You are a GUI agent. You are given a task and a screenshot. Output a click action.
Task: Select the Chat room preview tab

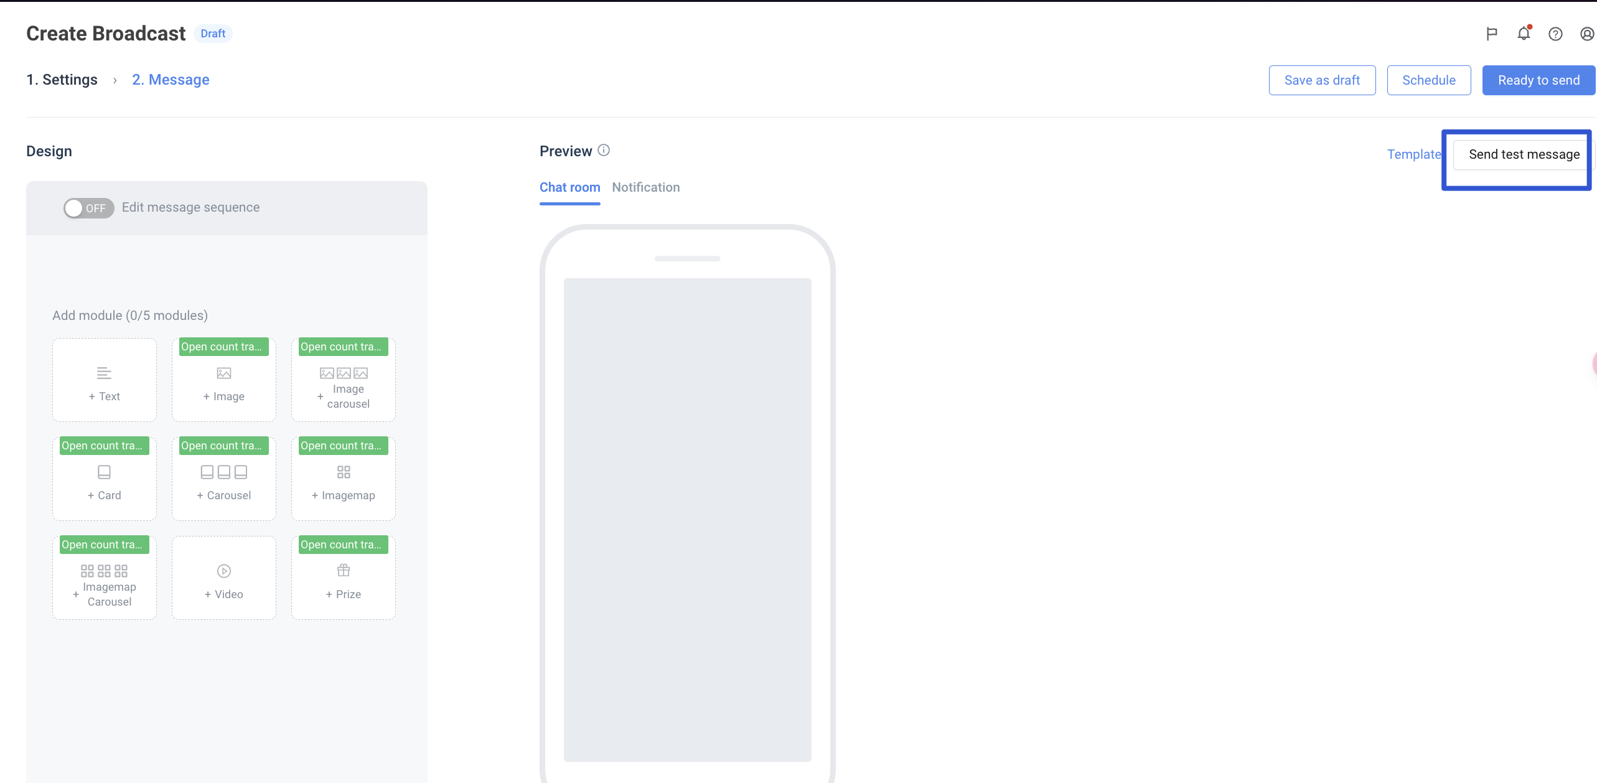pos(569,187)
